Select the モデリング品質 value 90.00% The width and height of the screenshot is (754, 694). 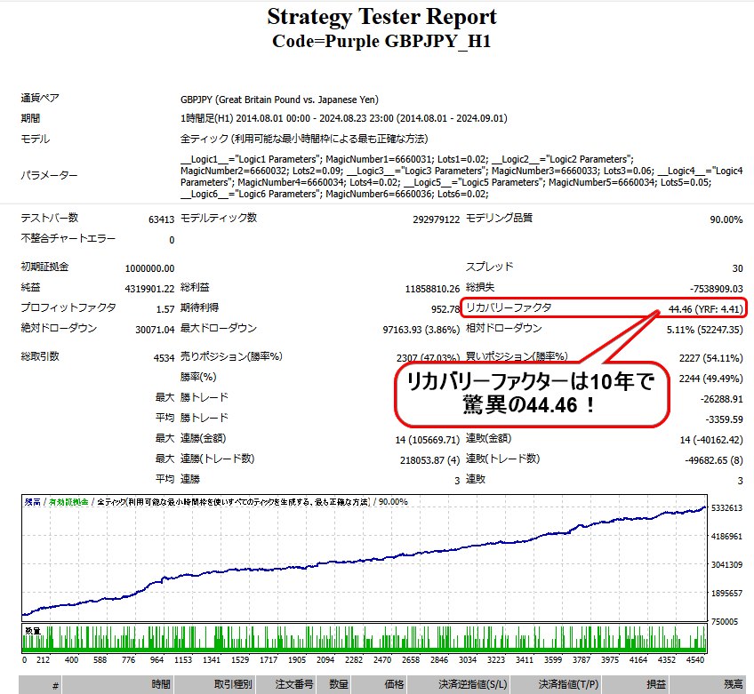(726, 219)
